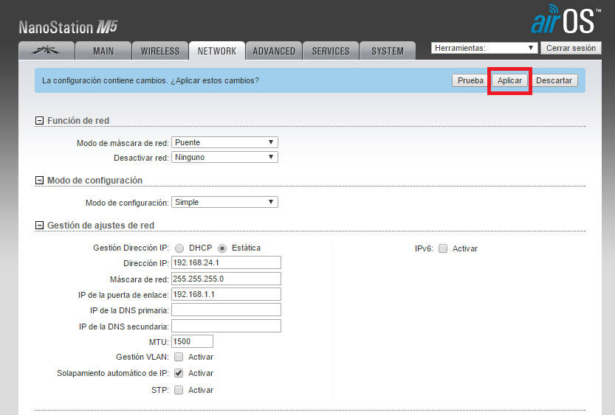Switch to the MAIN tab
Image resolution: width=615 pixels, height=415 pixels.
coord(103,51)
